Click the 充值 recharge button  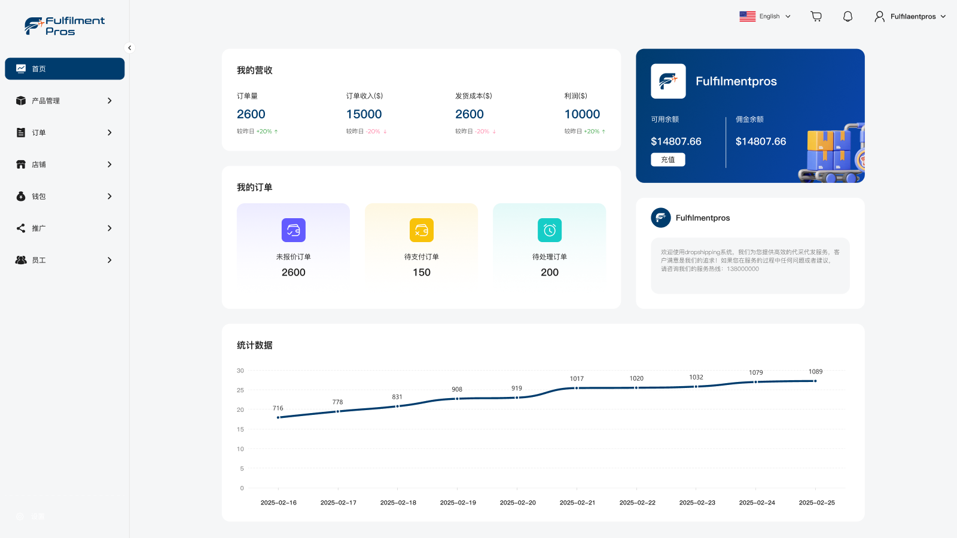click(x=668, y=159)
